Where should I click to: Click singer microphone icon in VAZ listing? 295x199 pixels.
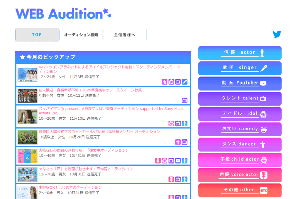click(185, 82)
